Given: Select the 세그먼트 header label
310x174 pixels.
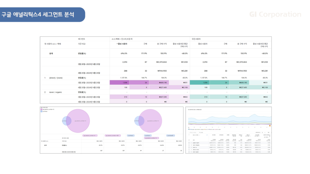Looking at the screenshot, I should (82, 39).
